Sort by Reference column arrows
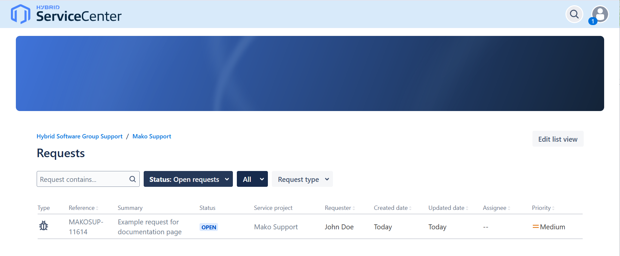Image resolution: width=620 pixels, height=256 pixels. click(97, 208)
